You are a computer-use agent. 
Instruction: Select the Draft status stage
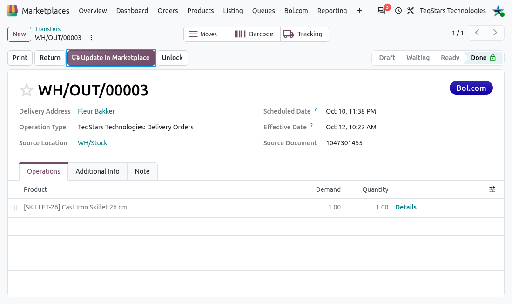pyautogui.click(x=387, y=58)
